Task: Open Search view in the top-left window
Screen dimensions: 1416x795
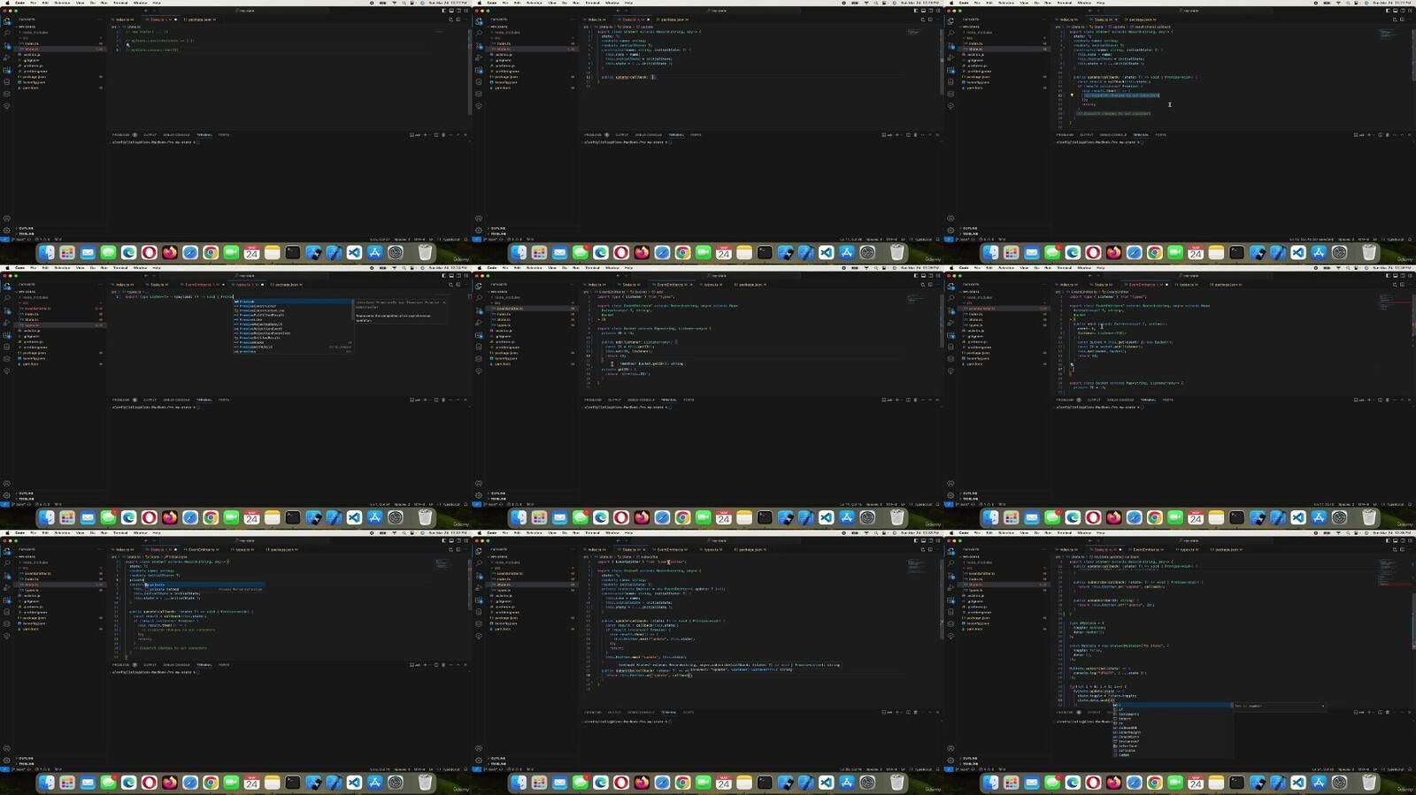Action: 7,34
